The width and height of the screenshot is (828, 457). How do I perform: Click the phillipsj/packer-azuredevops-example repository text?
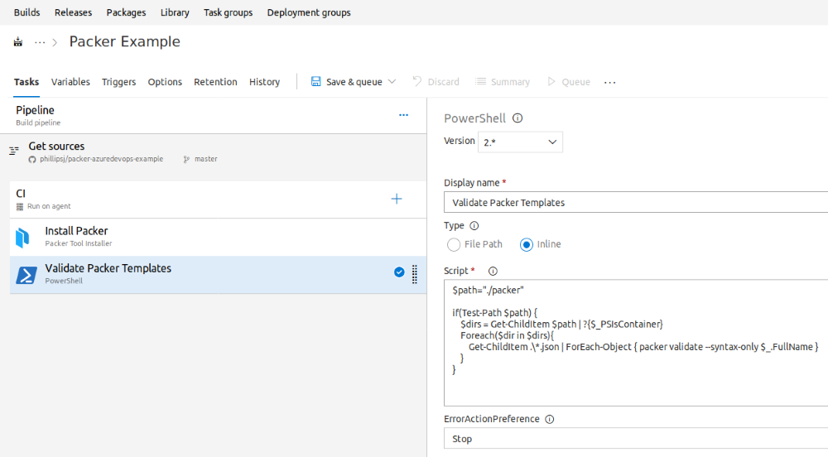[101, 159]
